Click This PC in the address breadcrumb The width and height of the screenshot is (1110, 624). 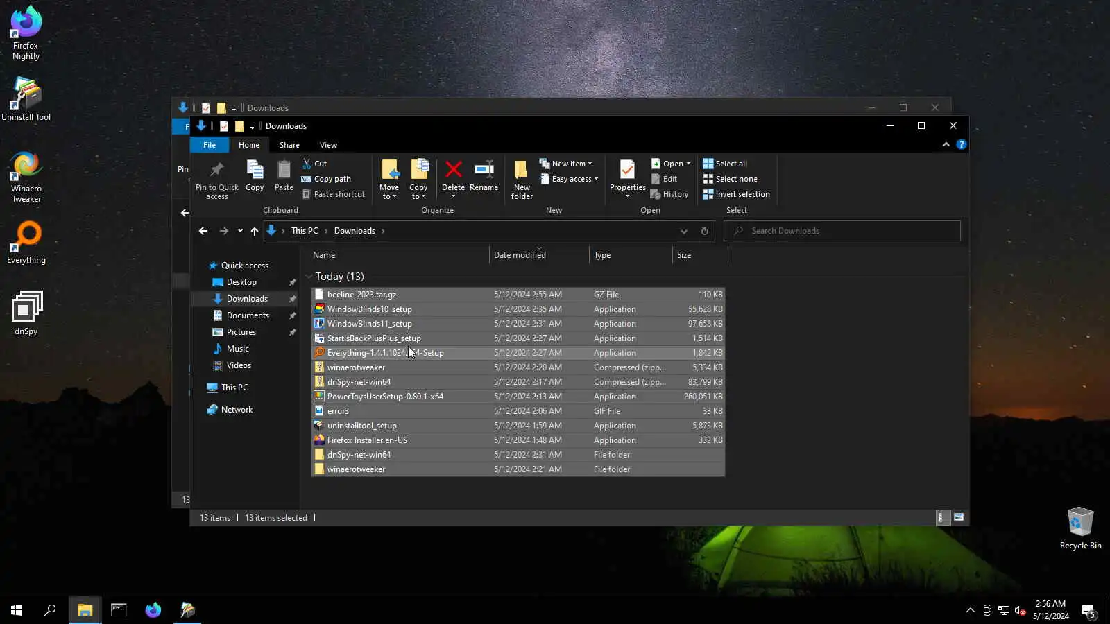305,231
